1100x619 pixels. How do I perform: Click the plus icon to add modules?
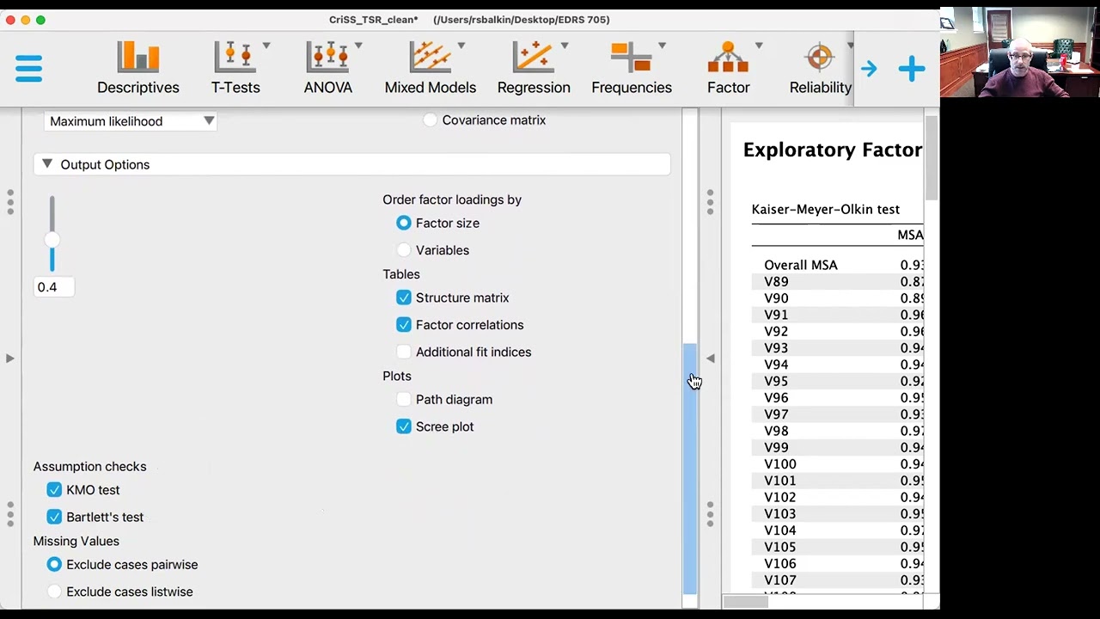point(911,69)
